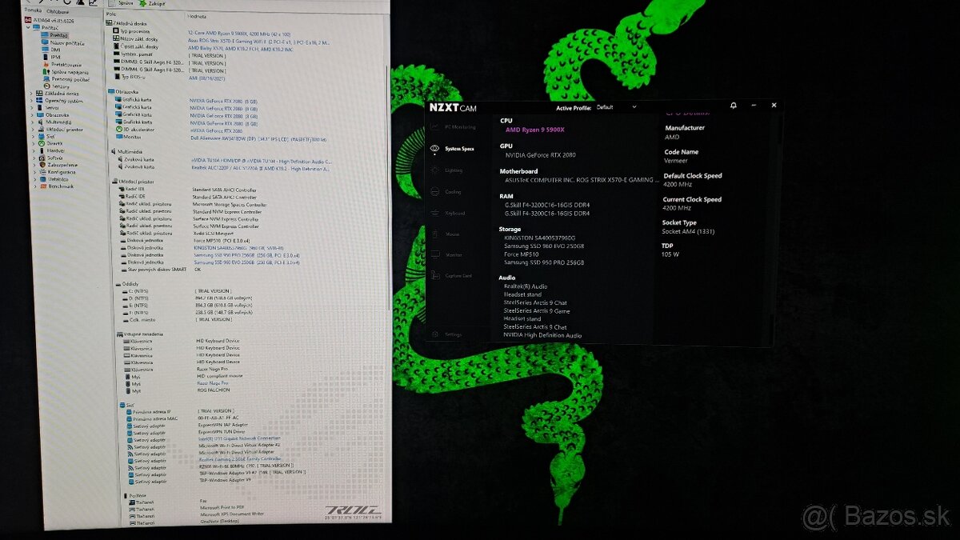The height and width of the screenshot is (540, 960).
Task: Switch to Ponuka tab in AIDA64
Action: click(33, 12)
